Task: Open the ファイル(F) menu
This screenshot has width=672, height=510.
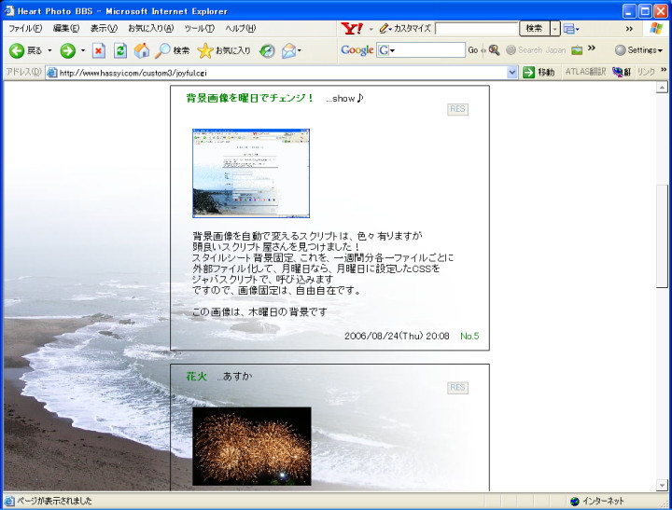Action: (25, 28)
